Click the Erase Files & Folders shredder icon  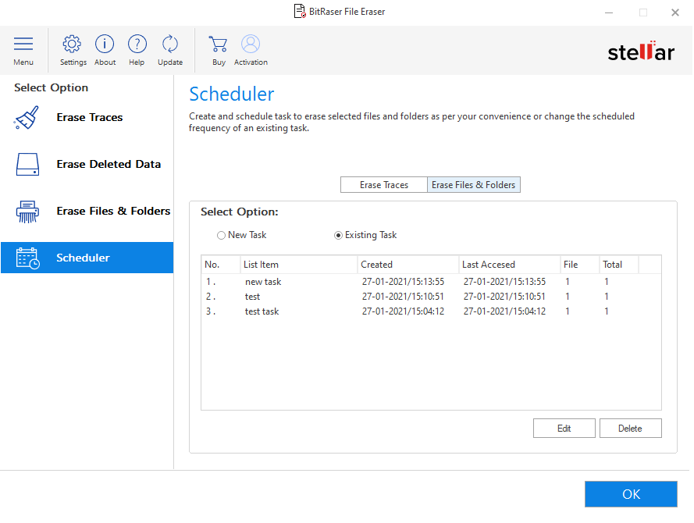point(27,211)
